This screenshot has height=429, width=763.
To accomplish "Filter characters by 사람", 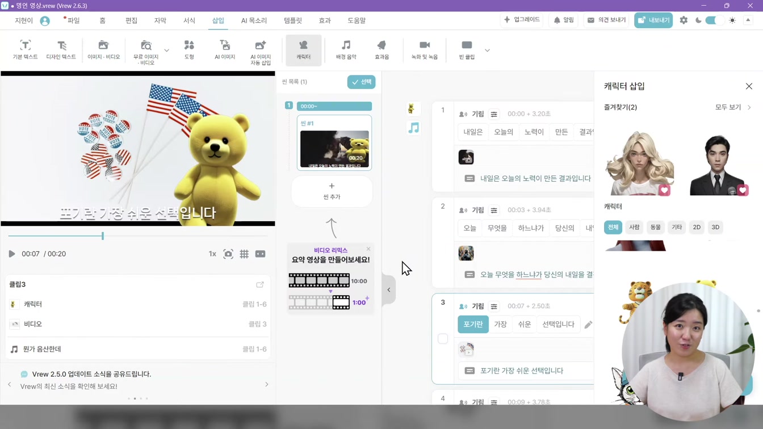I will pyautogui.click(x=634, y=227).
